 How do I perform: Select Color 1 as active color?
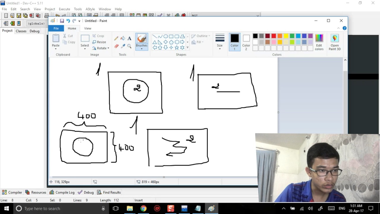coord(235,42)
